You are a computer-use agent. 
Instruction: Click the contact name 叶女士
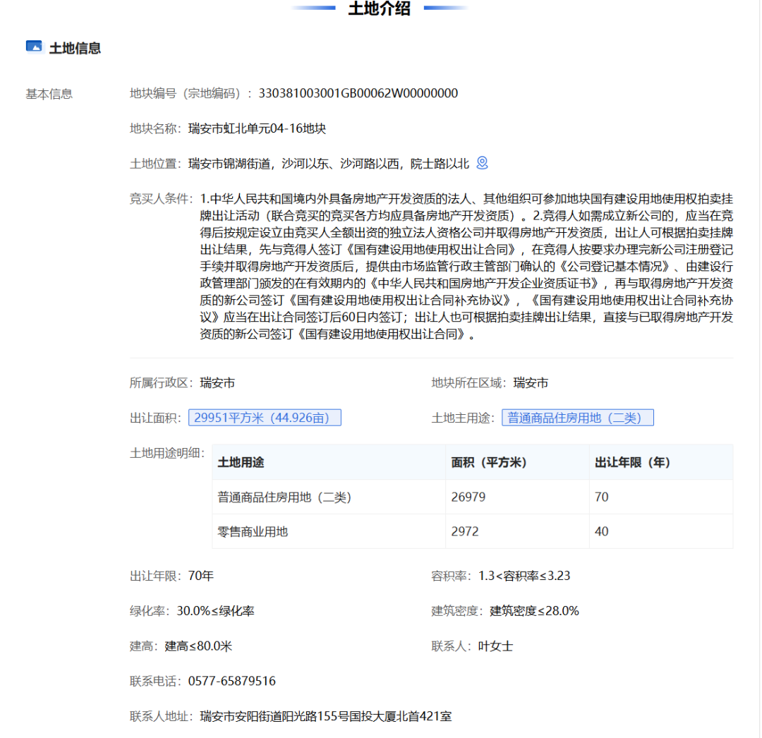click(495, 646)
